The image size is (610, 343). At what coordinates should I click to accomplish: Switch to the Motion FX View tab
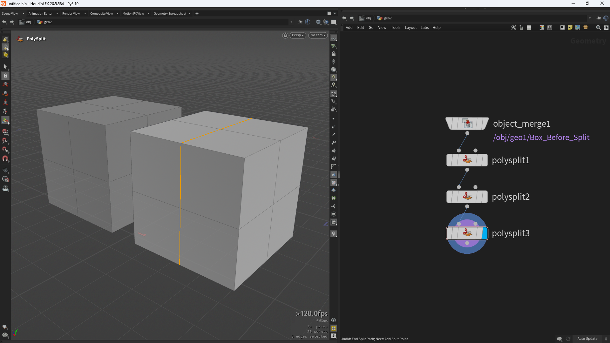pos(133,13)
